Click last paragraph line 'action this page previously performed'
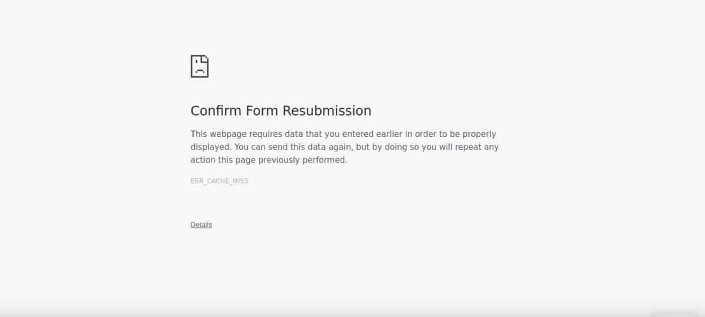 (269, 160)
